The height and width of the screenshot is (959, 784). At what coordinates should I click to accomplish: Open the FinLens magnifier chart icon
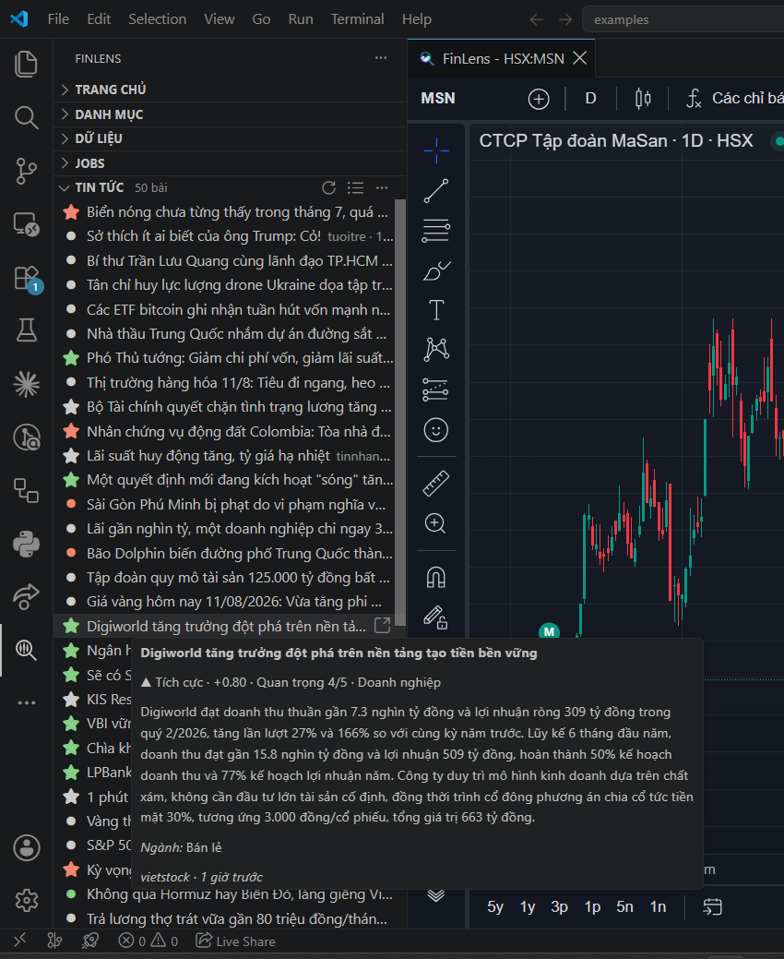coord(26,650)
